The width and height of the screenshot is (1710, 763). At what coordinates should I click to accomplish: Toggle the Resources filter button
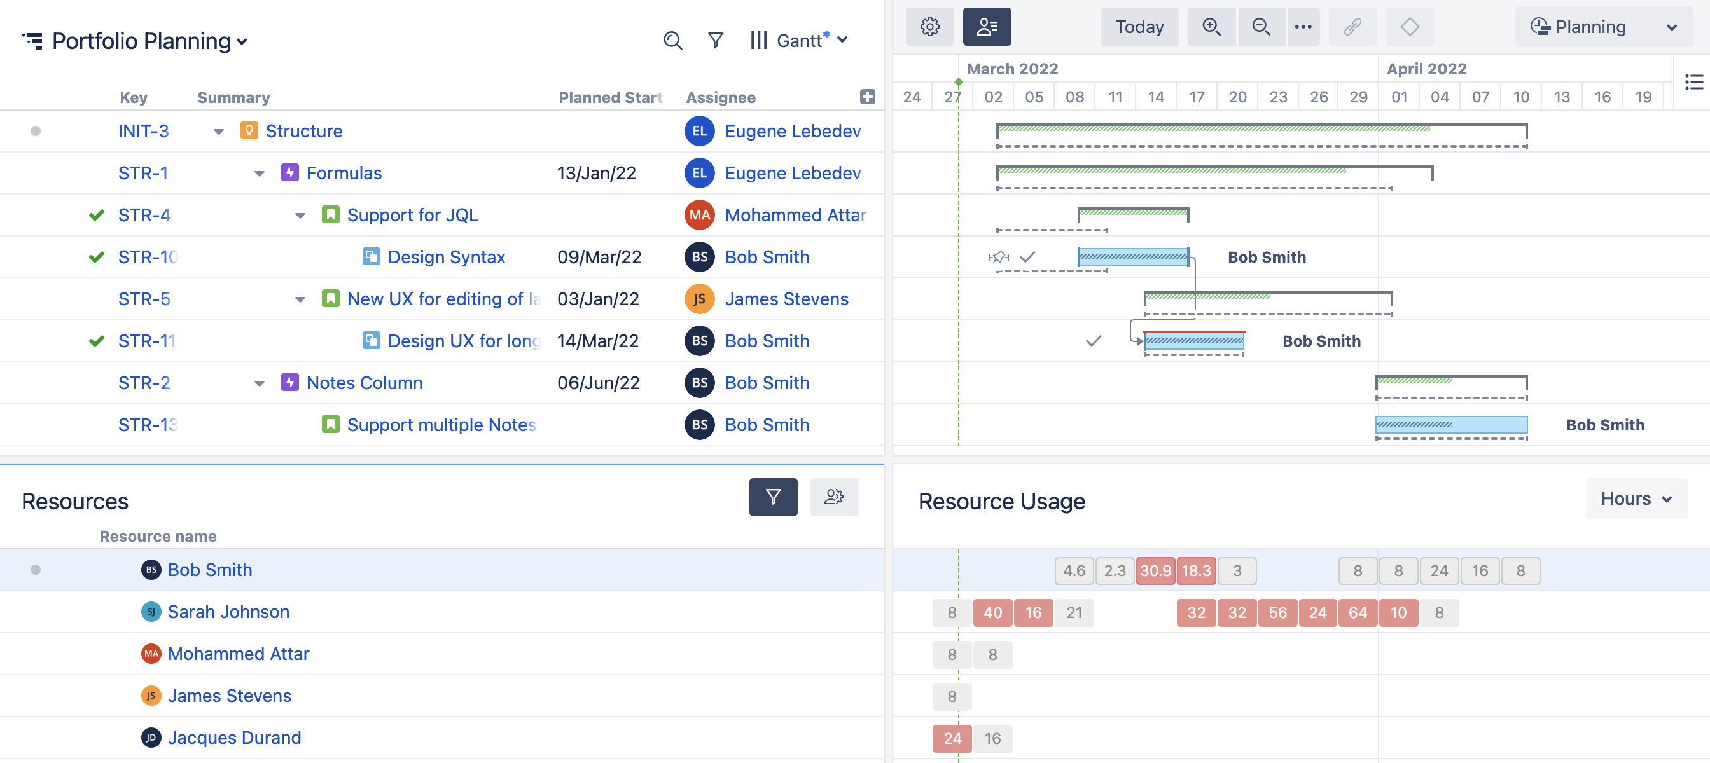tap(773, 497)
